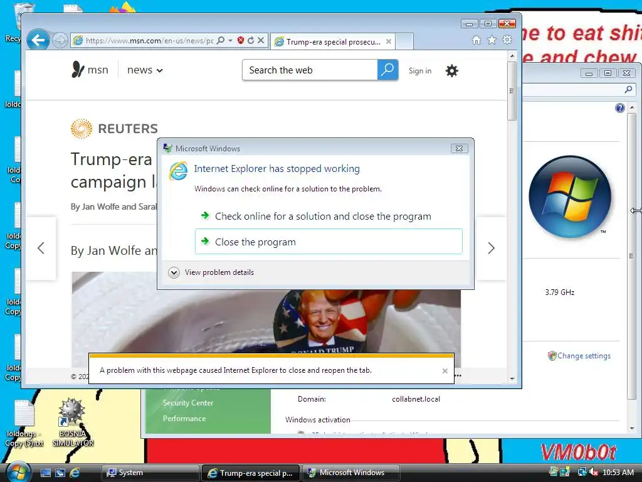Select the loldongs Copy (5).txt desktop file
Viewport: 642px width, 482px height.
tap(24, 424)
